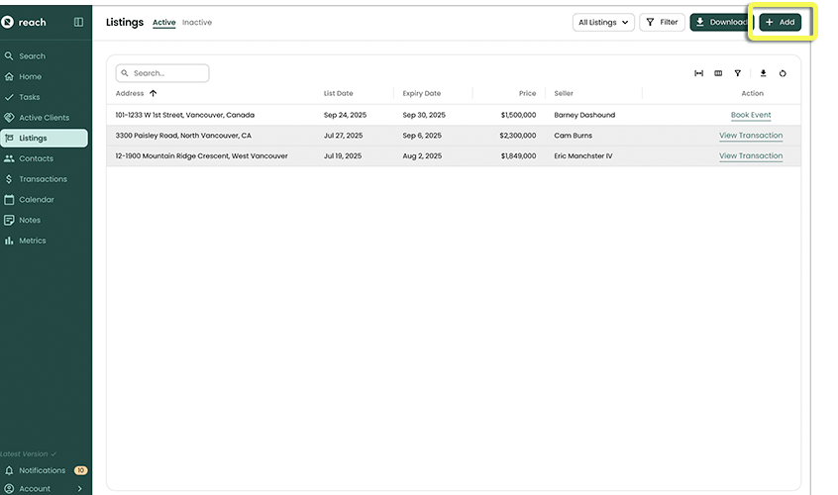
Task: Open the Calendar page in the sidebar
Action: pyautogui.click(x=37, y=200)
